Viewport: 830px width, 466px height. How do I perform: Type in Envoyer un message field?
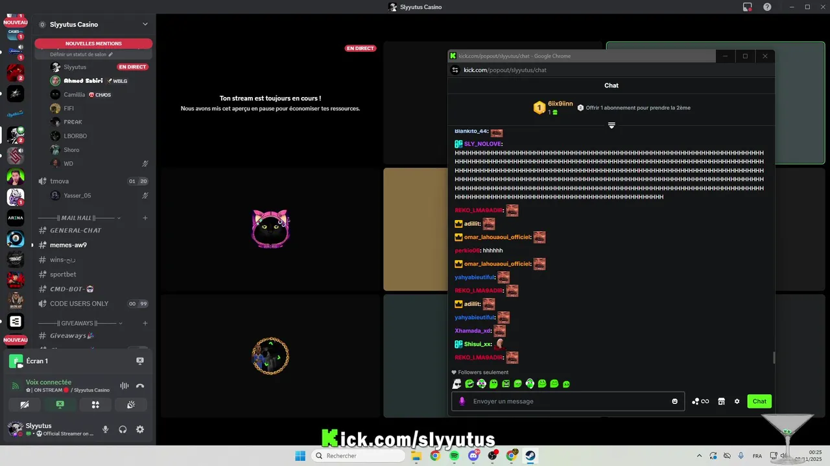click(x=567, y=401)
